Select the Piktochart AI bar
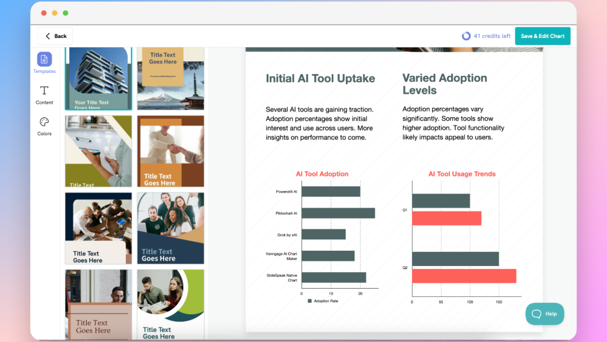 (x=338, y=213)
